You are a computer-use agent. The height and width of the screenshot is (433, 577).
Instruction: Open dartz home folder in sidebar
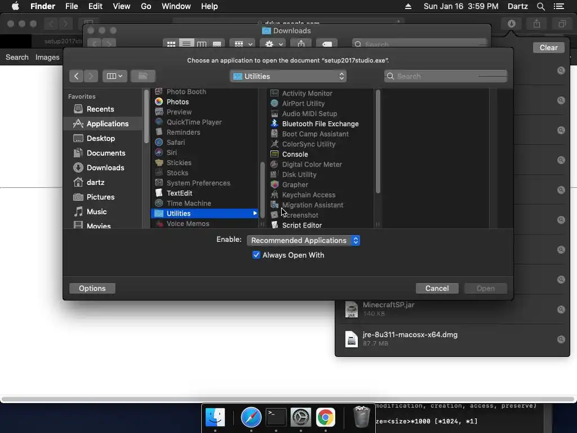[x=95, y=183]
